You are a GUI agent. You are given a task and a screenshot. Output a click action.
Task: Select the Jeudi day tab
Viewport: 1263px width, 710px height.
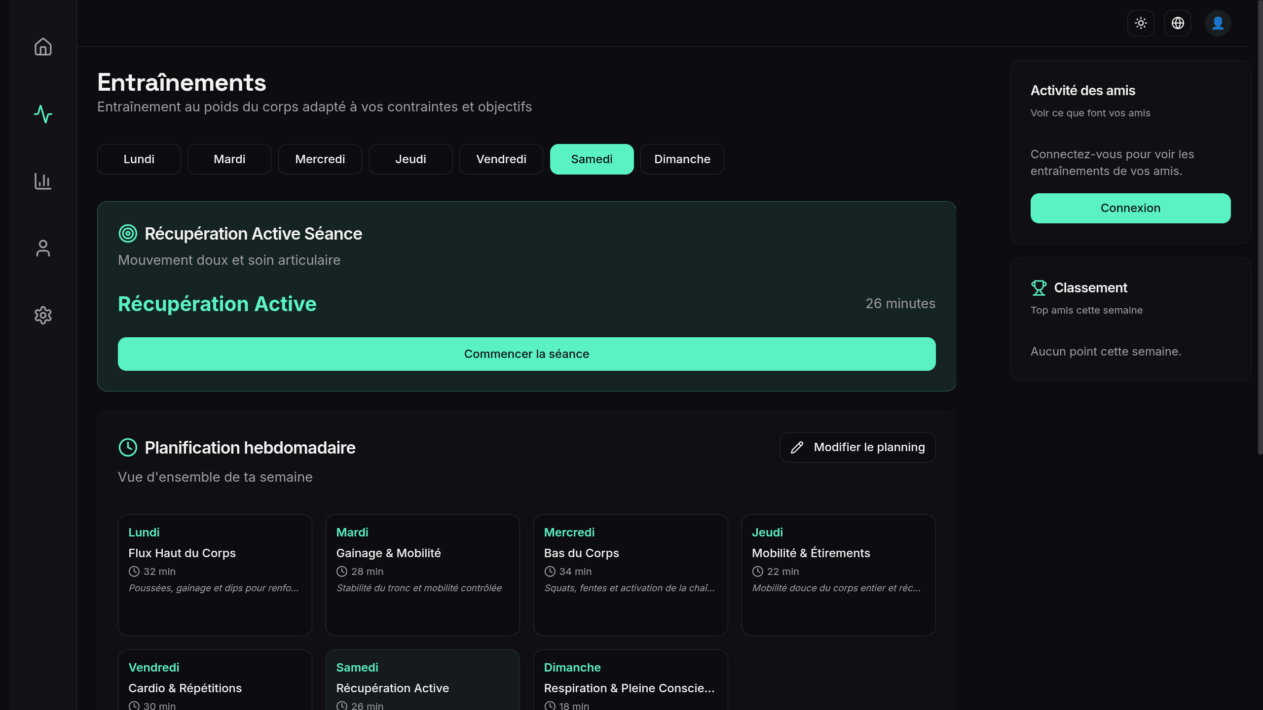click(x=411, y=159)
